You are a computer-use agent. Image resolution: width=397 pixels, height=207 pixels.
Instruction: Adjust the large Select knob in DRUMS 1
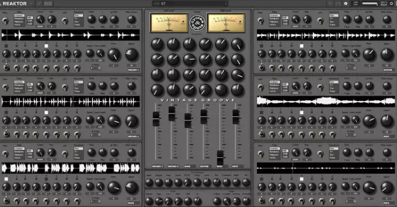[x=131, y=55]
